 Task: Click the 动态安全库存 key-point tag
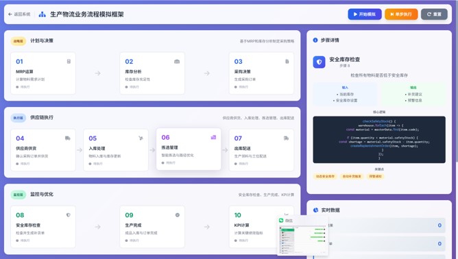pos(325,176)
